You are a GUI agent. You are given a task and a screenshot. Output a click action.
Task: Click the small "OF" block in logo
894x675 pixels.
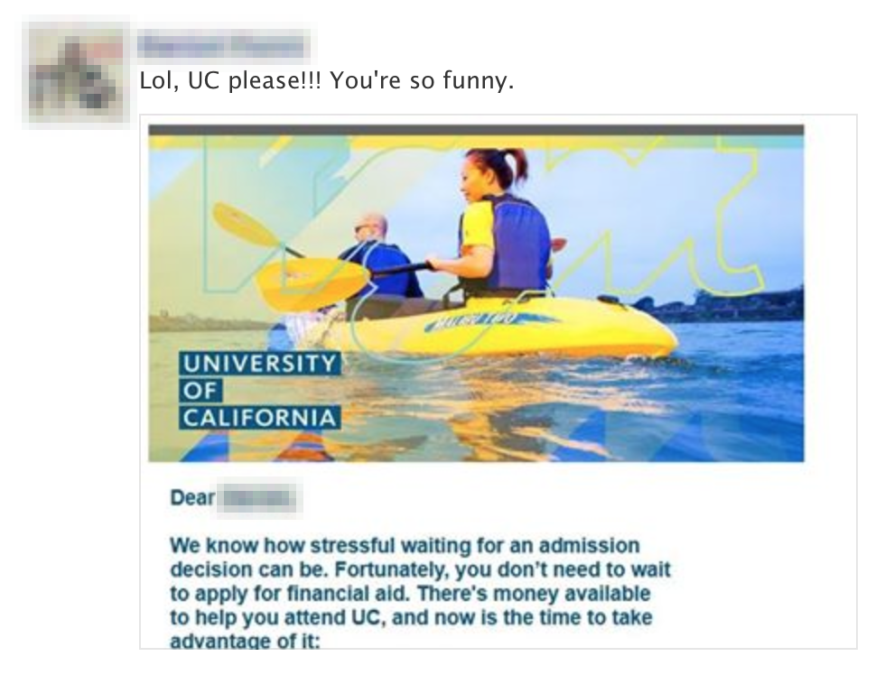(x=200, y=391)
